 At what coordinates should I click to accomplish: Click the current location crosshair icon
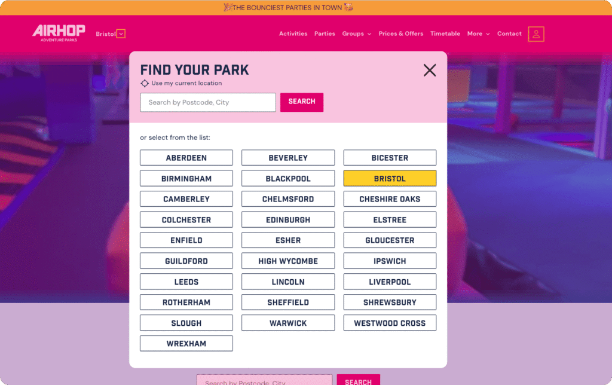(x=145, y=84)
